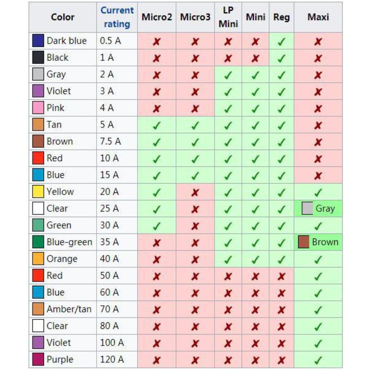Click the LP Mini column header
Viewport: 374px width, 374px height.
coord(228,17)
